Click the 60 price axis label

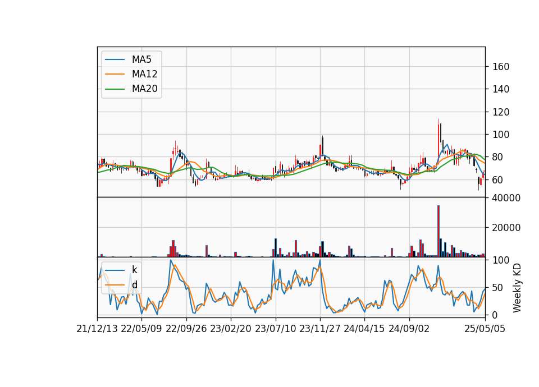(x=498, y=180)
